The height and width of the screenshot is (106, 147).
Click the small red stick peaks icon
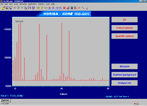tap(79, 8)
